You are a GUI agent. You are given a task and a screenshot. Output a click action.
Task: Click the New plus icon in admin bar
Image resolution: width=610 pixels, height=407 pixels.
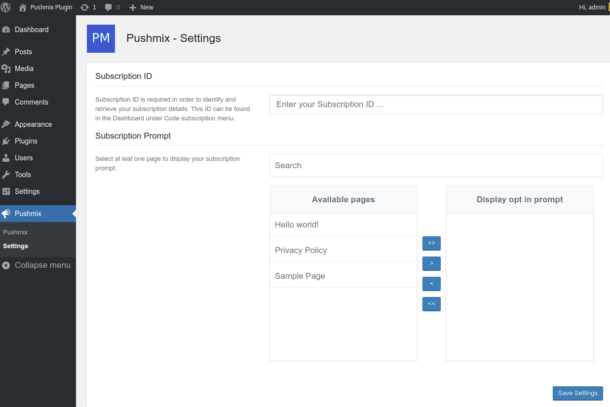132,7
